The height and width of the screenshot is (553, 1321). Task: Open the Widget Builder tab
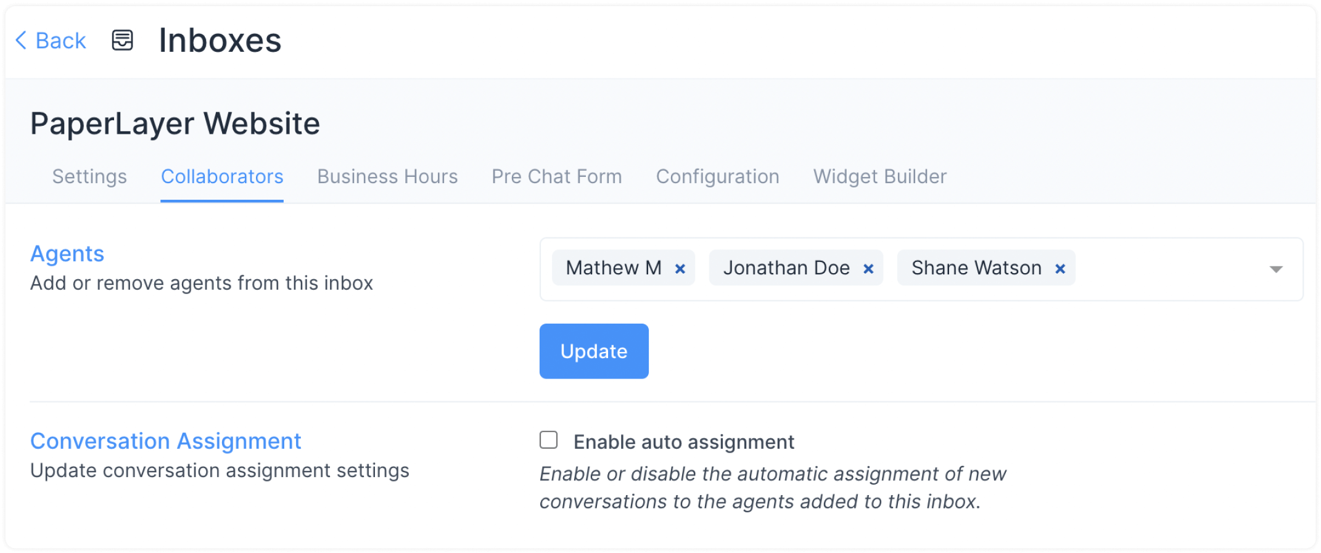[x=879, y=177]
